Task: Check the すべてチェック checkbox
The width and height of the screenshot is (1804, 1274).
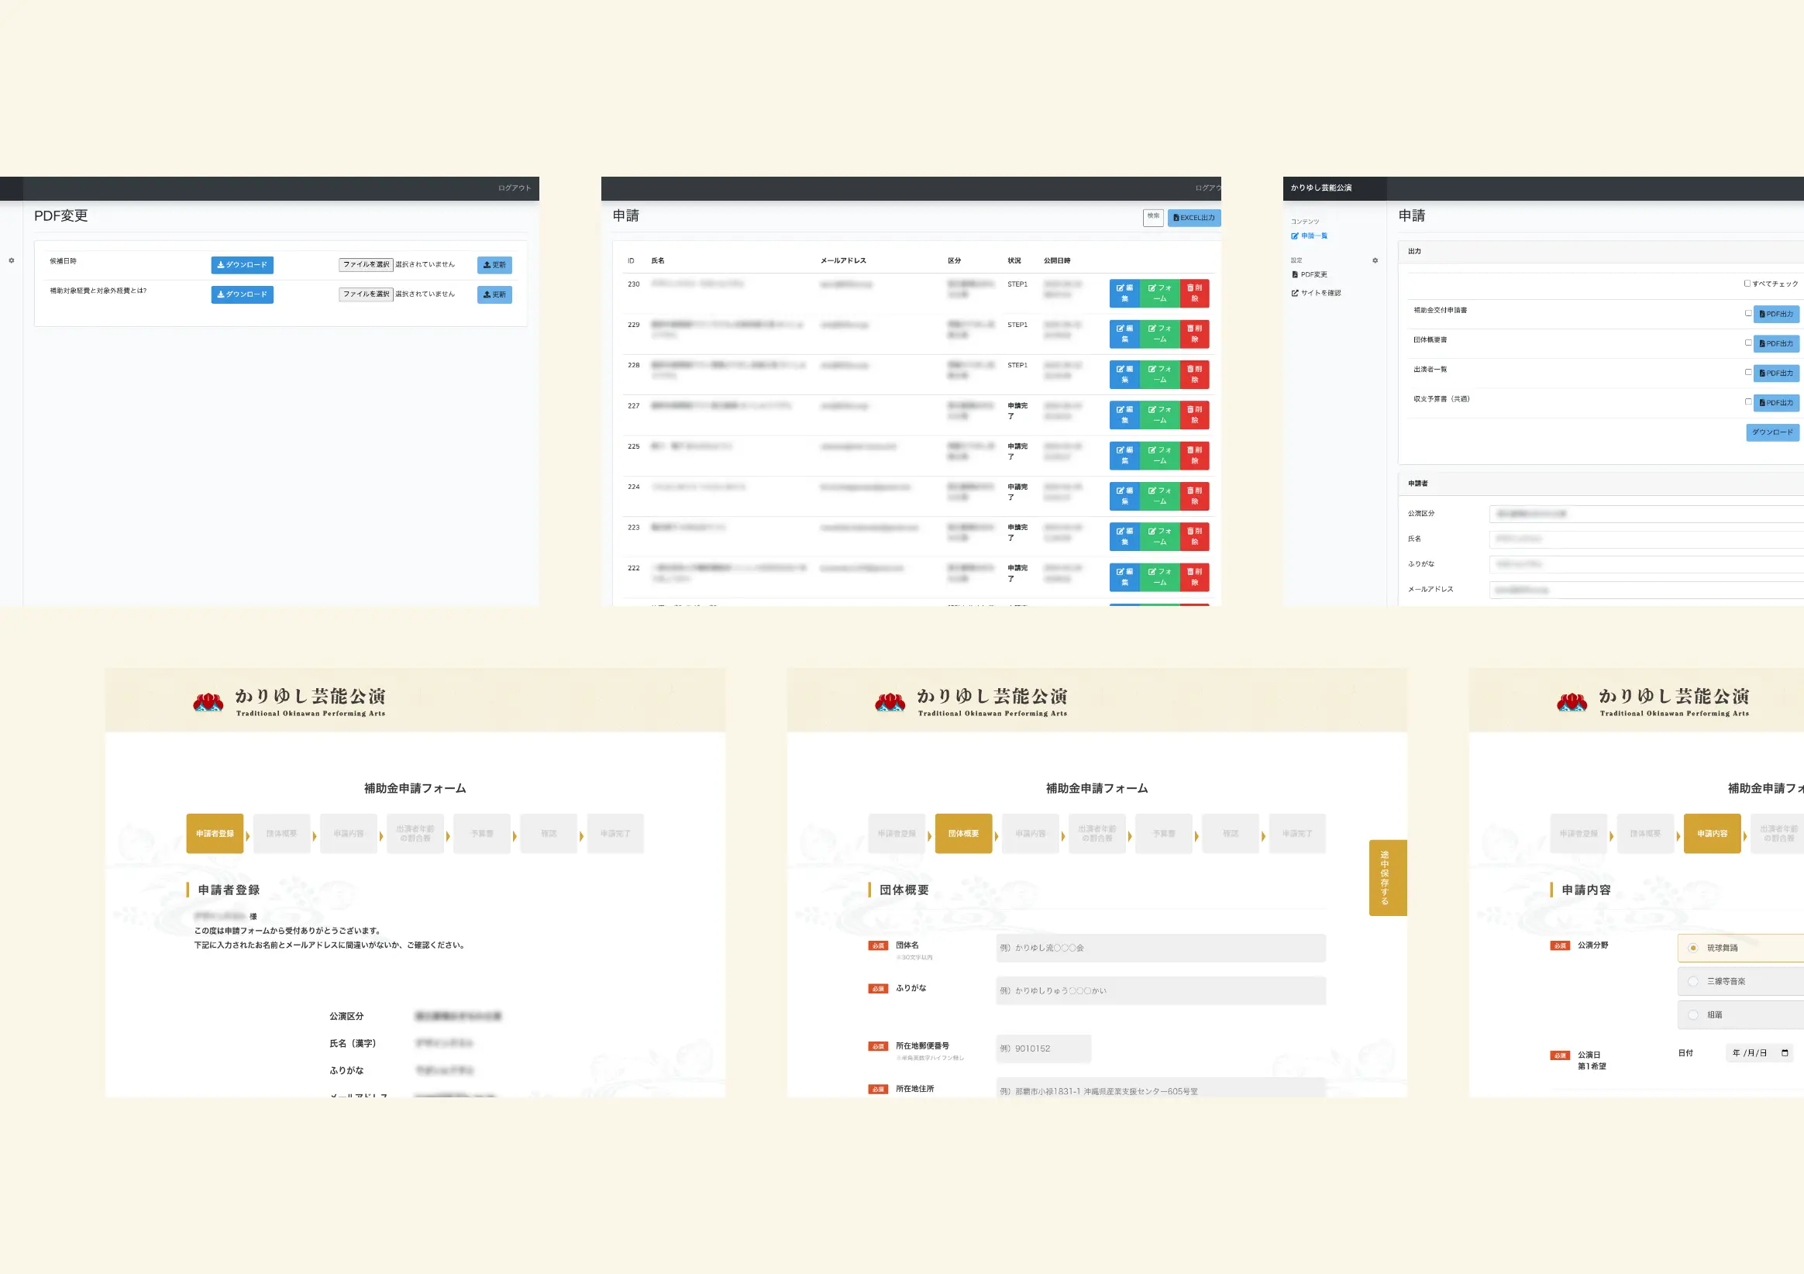Action: [x=1747, y=284]
